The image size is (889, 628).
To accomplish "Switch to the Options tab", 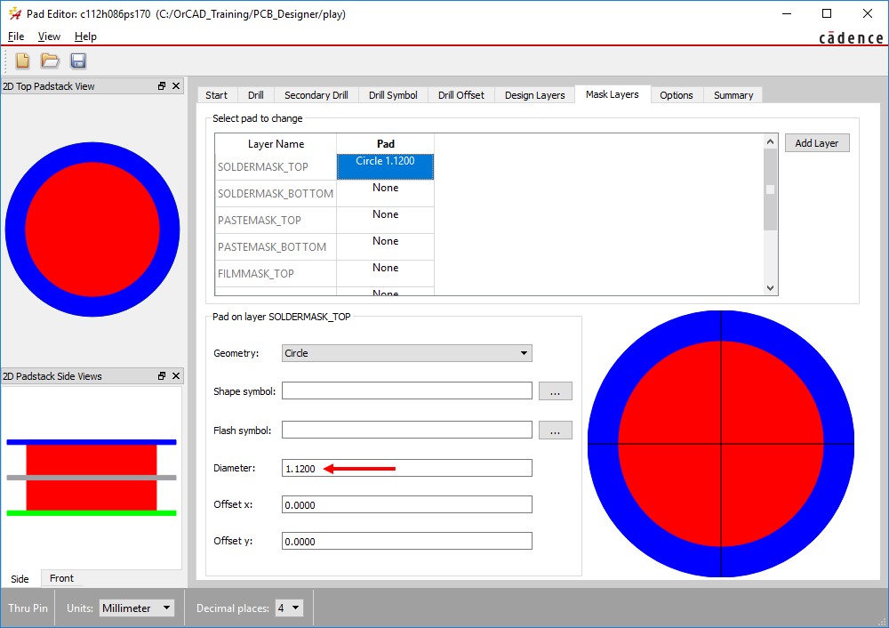I will click(x=677, y=95).
